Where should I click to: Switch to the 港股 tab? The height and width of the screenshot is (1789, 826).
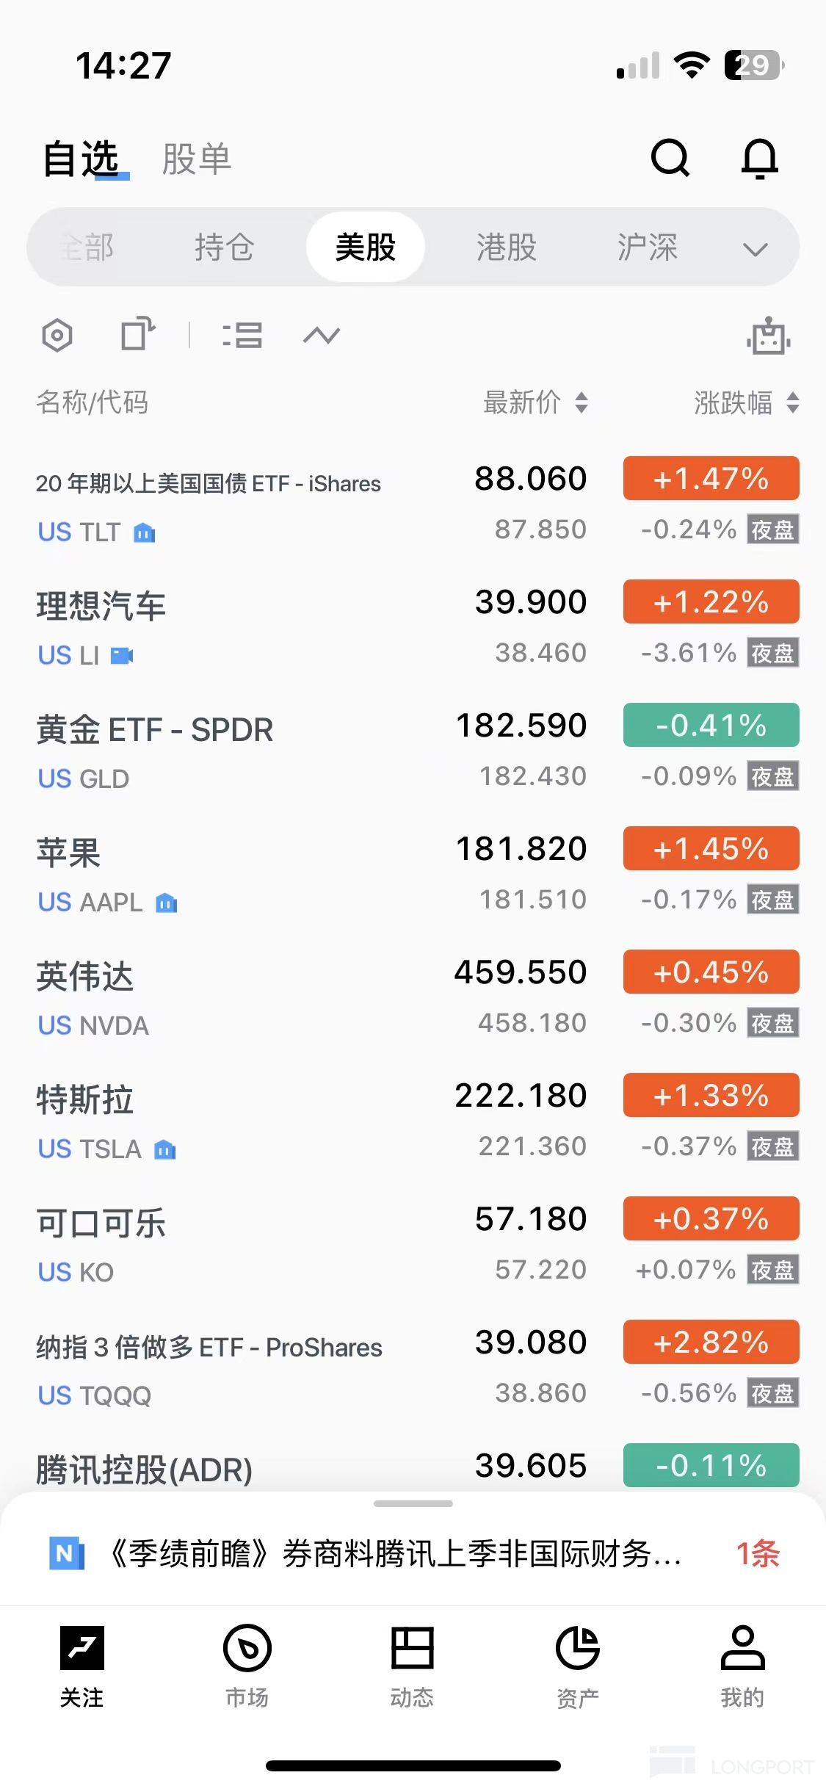pos(506,247)
